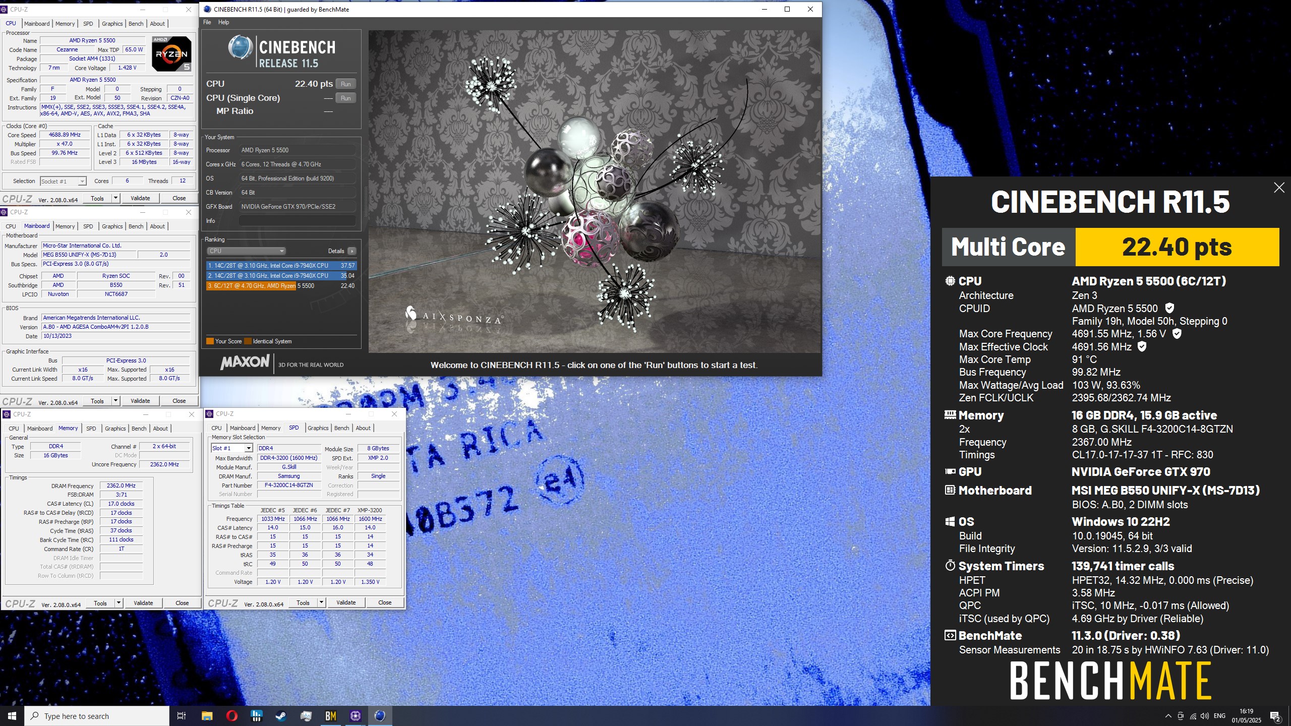
Task: Open Steam from the taskbar
Action: coord(281,716)
